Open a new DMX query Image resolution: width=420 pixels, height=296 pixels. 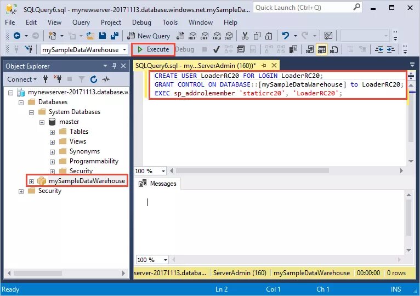205,36
